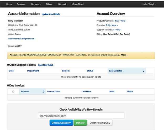This screenshot has width=164, height=133.
Task: Click the Open New Ticket link
Action: 45,65
